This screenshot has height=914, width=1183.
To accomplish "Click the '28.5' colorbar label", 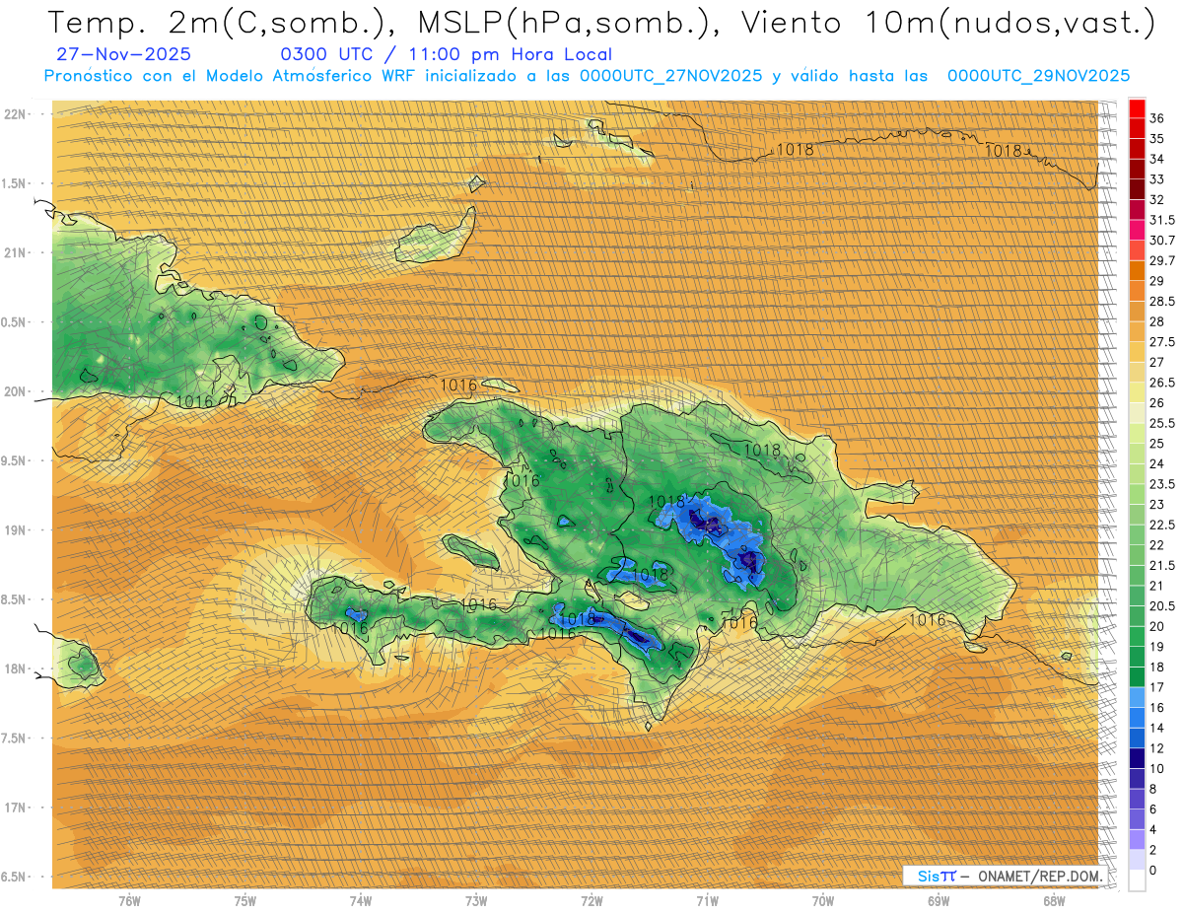I will (x=1162, y=302).
